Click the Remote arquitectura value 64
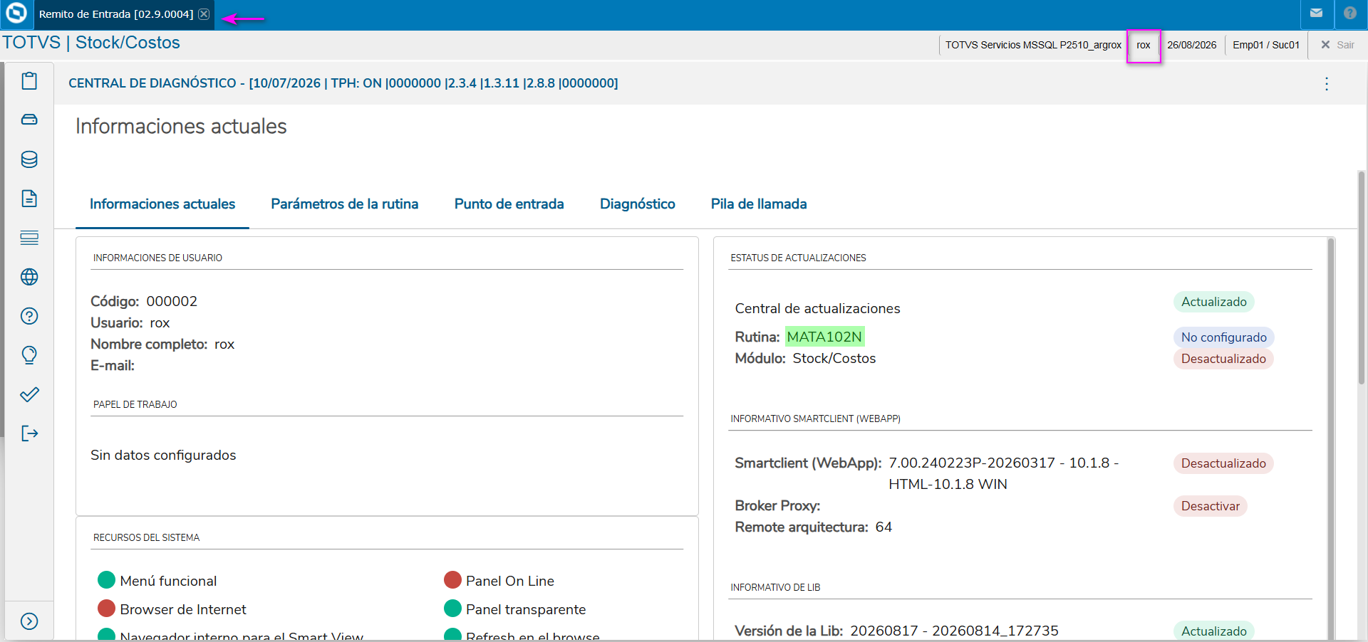Image resolution: width=1368 pixels, height=642 pixels. [883, 527]
